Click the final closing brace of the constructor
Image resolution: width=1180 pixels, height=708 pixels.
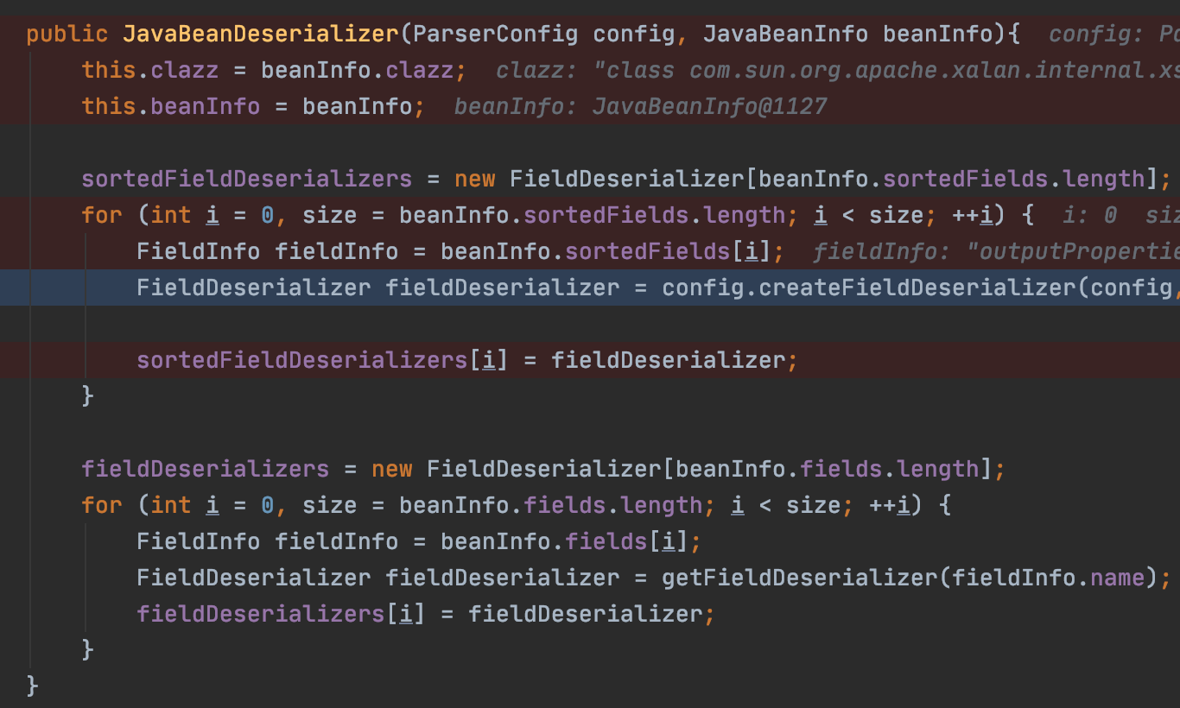tap(33, 686)
